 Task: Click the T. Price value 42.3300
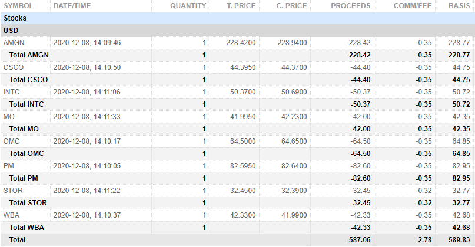tap(243, 215)
